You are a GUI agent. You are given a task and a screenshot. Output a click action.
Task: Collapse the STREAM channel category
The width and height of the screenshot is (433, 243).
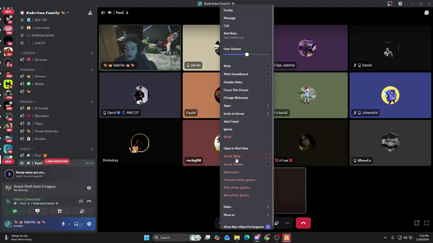point(30,53)
